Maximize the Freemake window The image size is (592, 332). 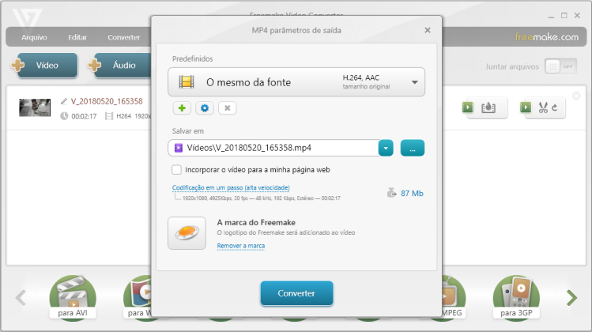[x=564, y=16]
